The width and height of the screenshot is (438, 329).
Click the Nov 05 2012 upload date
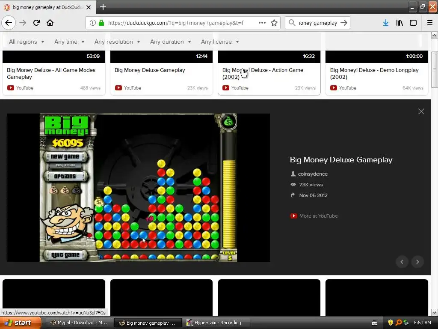click(x=313, y=195)
